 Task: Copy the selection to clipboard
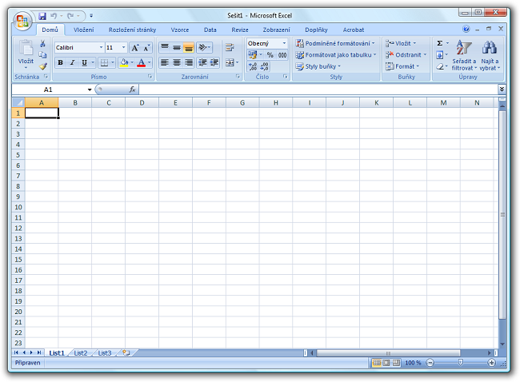point(42,55)
